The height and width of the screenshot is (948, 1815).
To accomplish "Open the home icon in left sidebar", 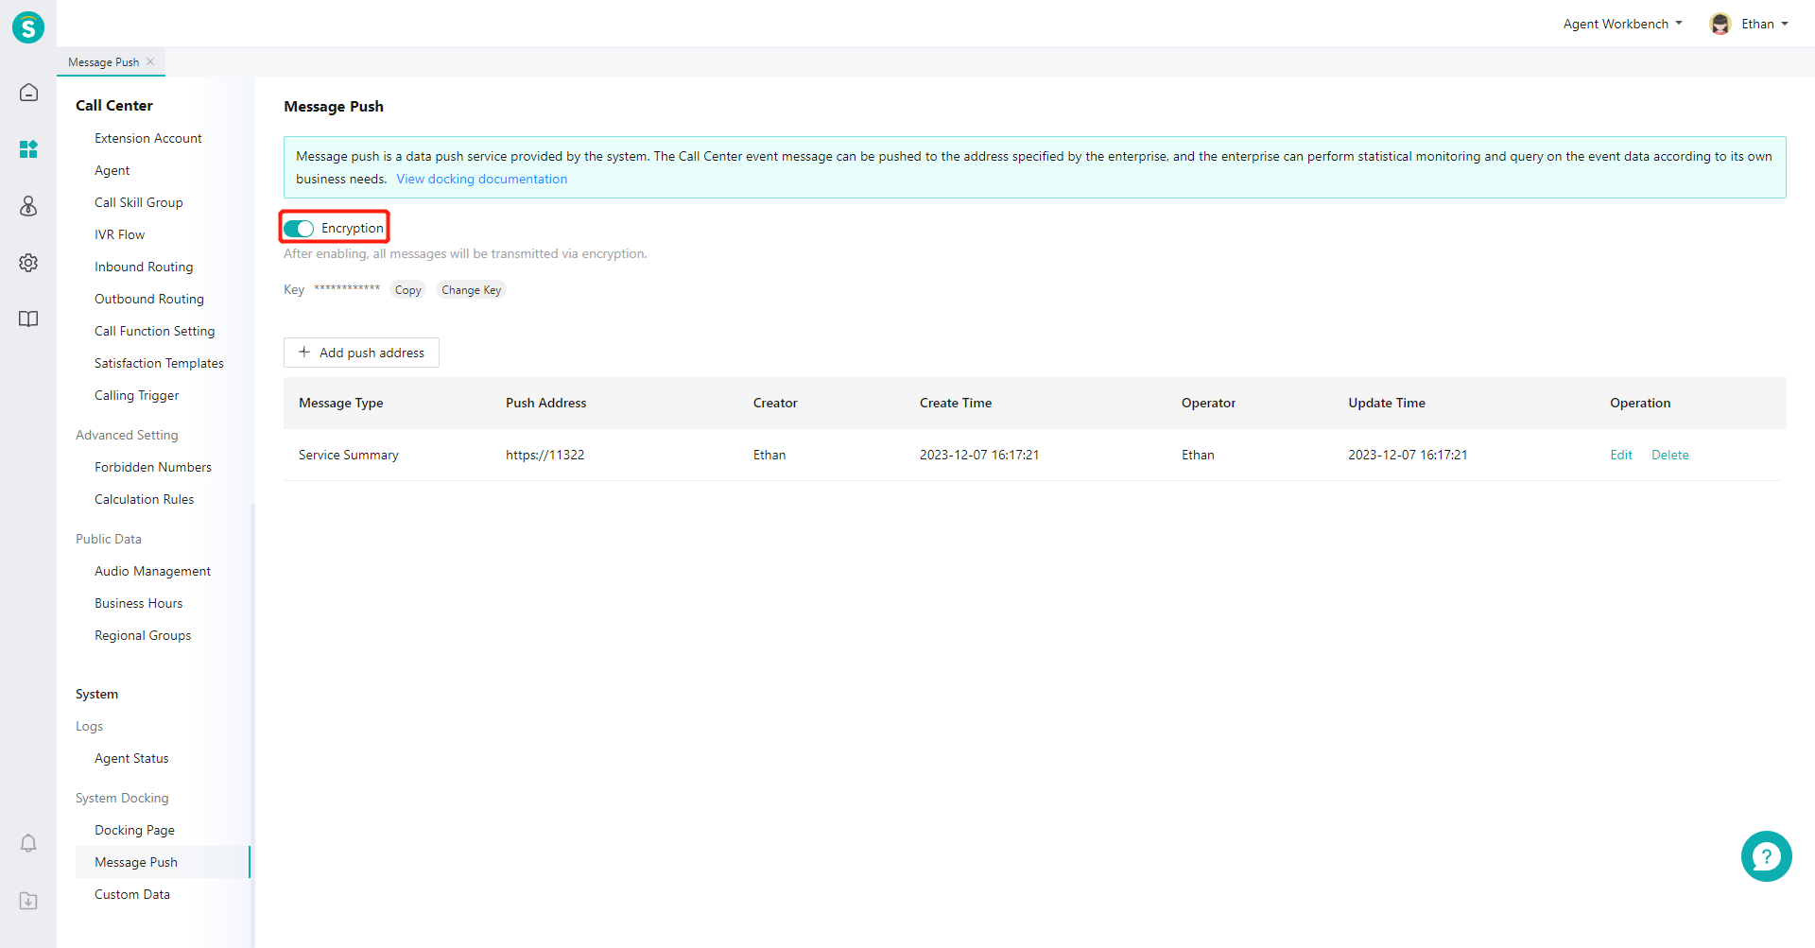I will pyautogui.click(x=28, y=93).
